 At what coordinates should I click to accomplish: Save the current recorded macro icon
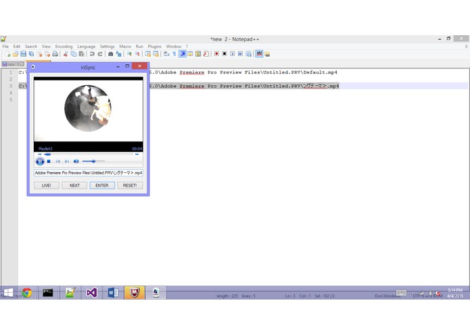click(x=248, y=54)
